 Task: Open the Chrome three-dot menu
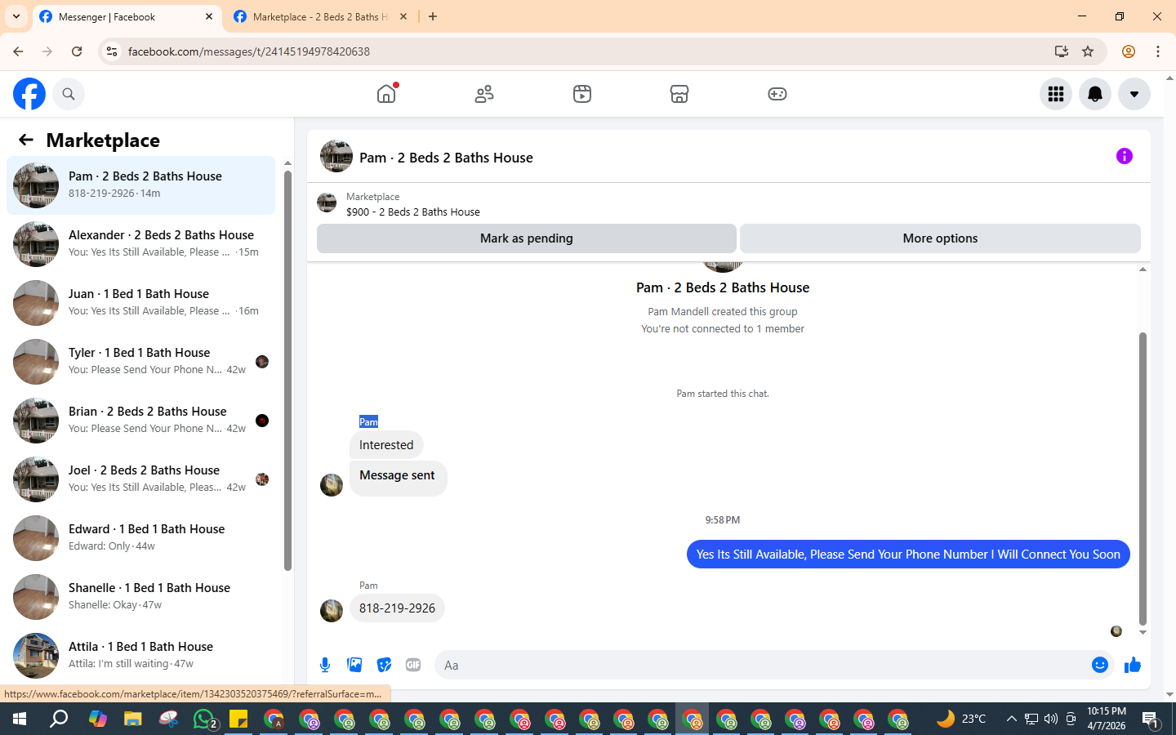[x=1158, y=51]
